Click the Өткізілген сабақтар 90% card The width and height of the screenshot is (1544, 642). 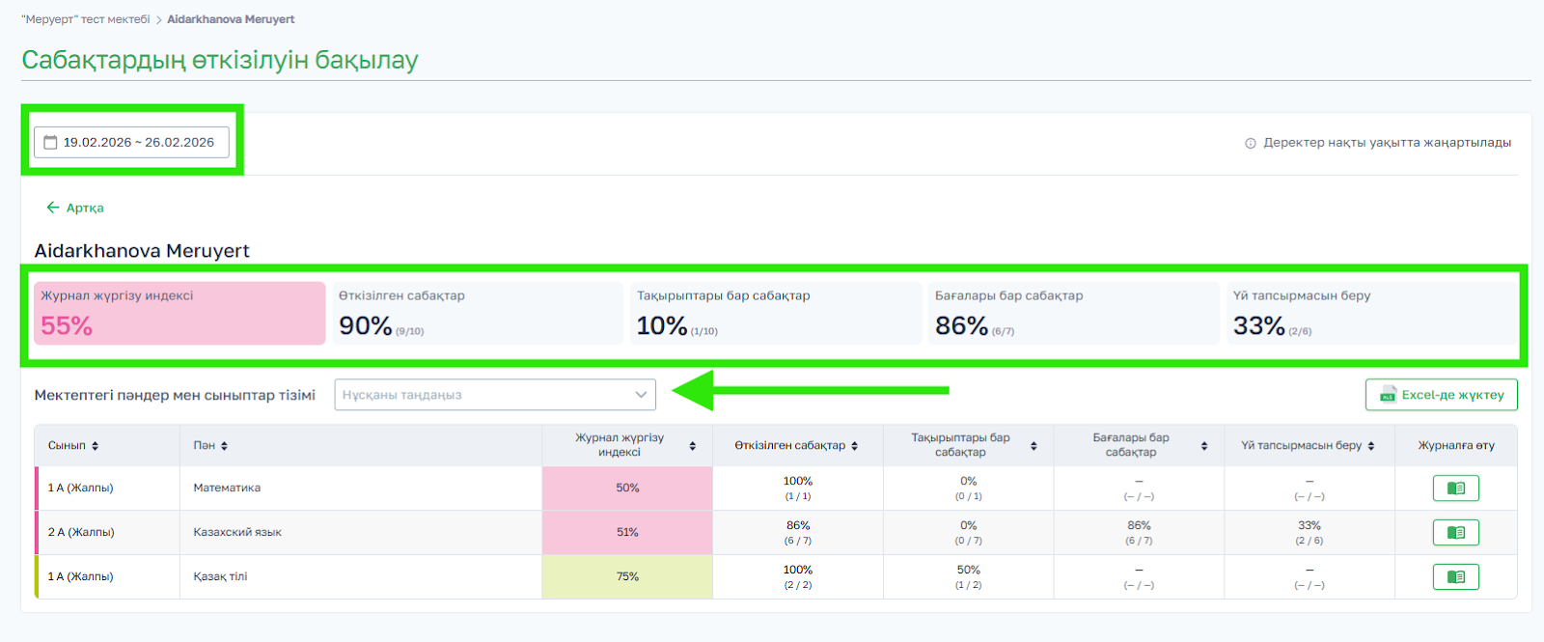coord(478,313)
